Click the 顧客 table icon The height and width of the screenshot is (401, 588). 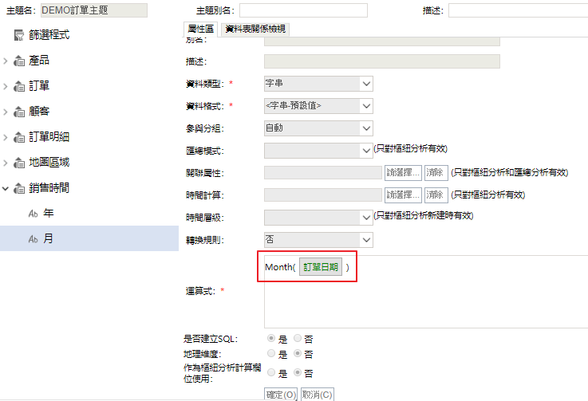point(21,112)
